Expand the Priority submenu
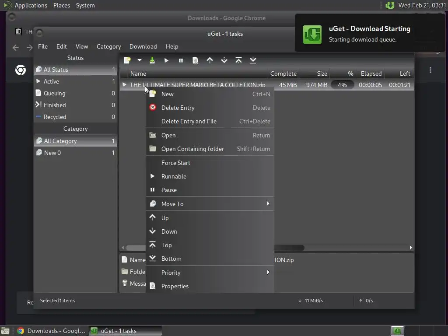448x336 pixels. [x=210, y=272]
